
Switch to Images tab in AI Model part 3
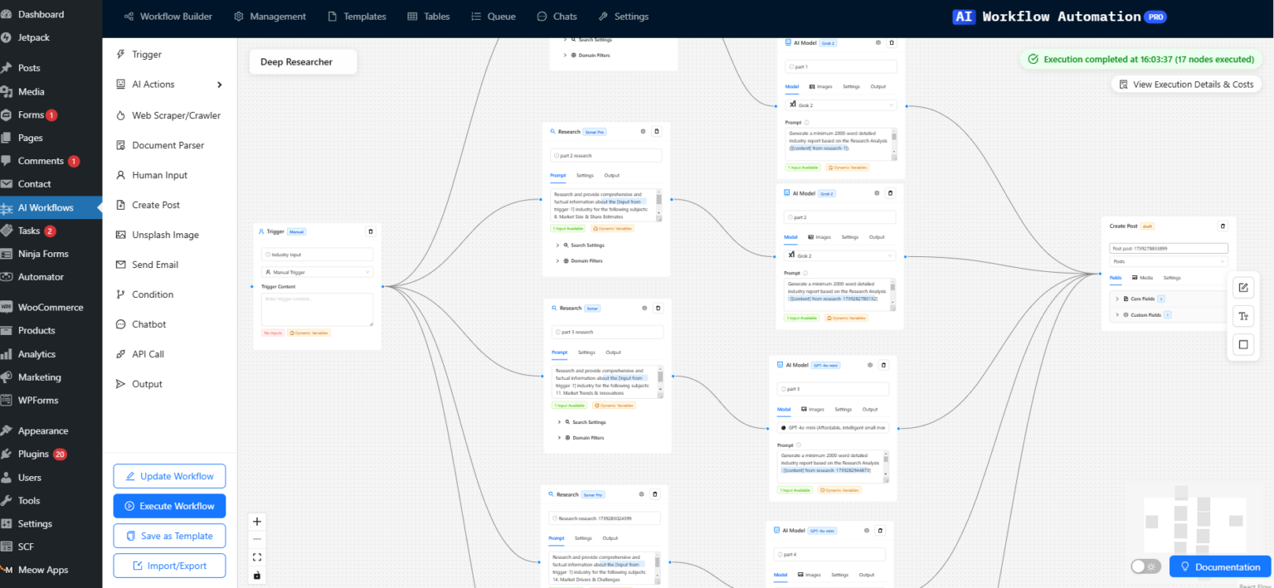click(x=813, y=410)
